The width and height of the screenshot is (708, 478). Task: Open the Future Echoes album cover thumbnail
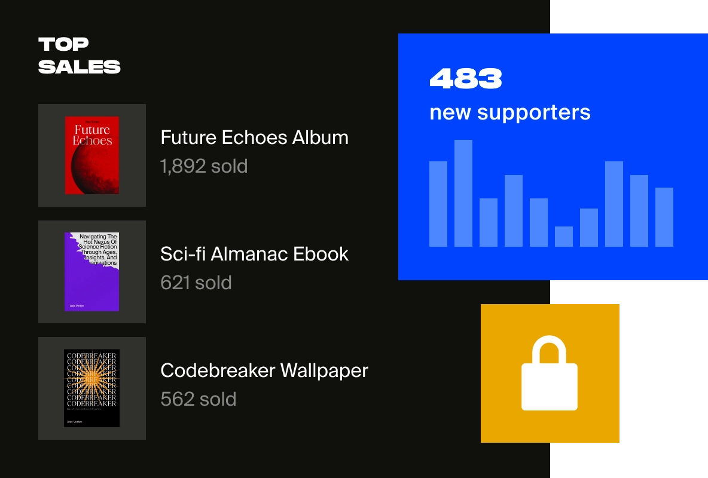pyautogui.click(x=92, y=155)
